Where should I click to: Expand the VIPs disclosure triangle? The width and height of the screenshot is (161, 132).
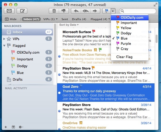(x=4, y=39)
